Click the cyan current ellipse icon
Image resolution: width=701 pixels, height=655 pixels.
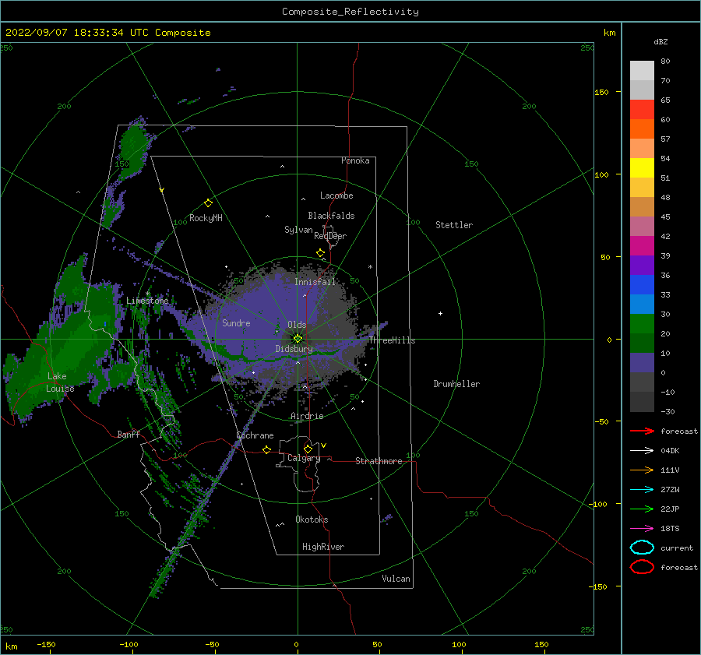point(642,548)
